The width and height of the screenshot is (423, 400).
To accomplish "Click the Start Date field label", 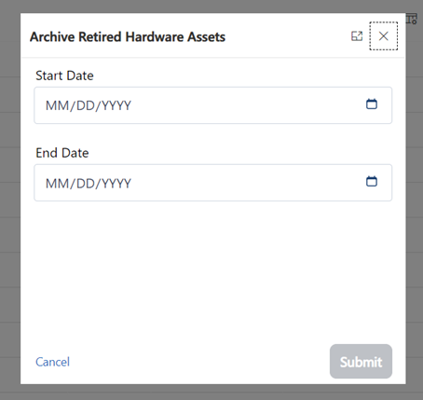I will pos(64,76).
